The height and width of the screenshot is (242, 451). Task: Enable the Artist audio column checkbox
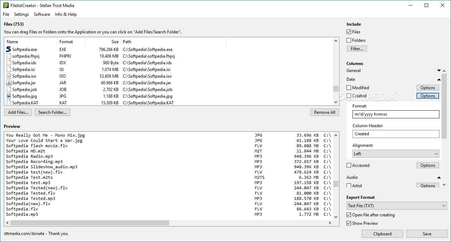coord(349,185)
